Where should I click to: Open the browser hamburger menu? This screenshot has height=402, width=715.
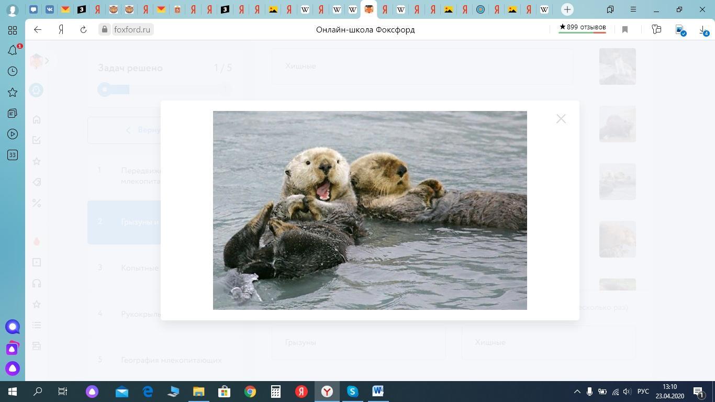pos(633,9)
